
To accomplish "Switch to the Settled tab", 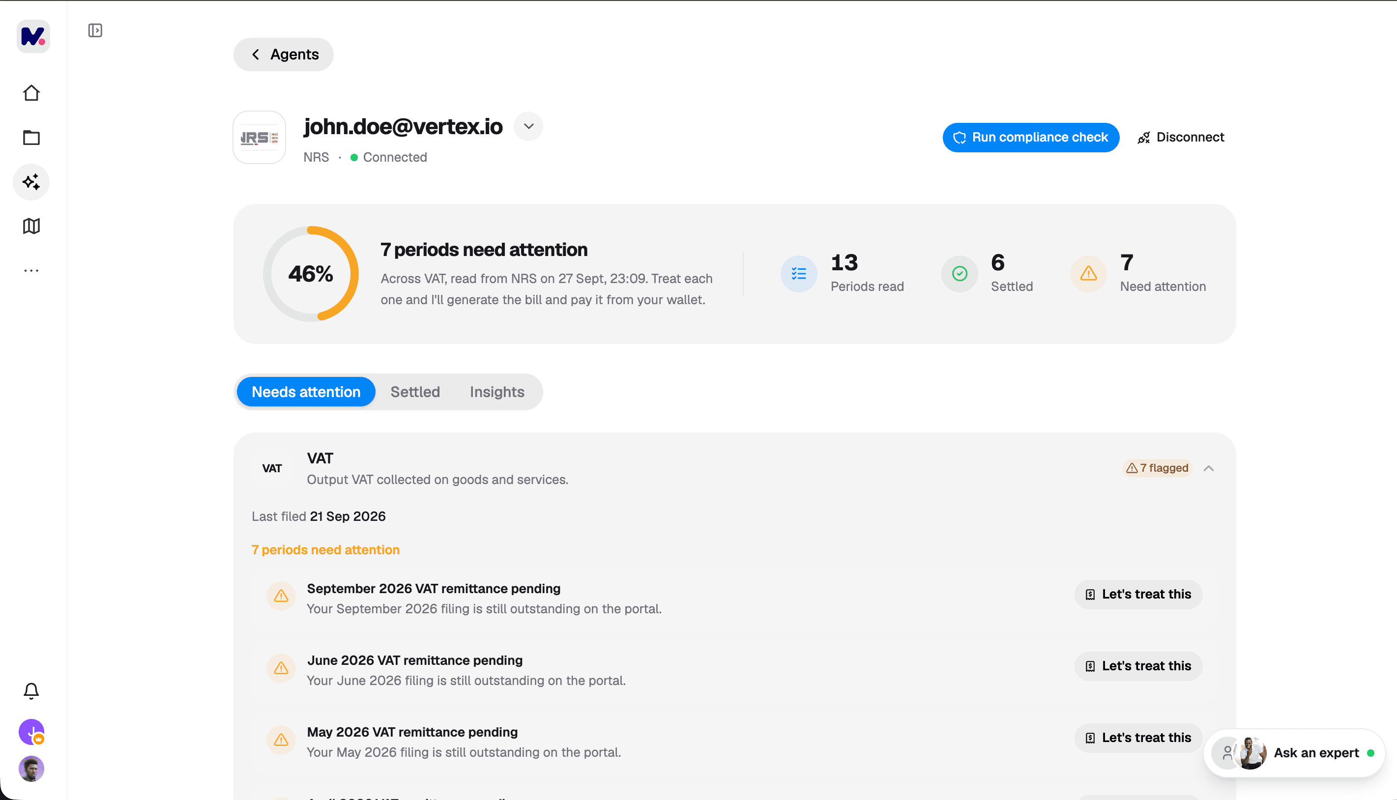I will [x=415, y=392].
